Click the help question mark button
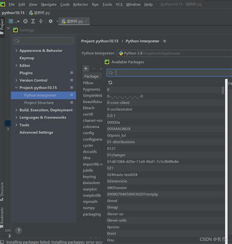232x244 pixels. coord(19,231)
